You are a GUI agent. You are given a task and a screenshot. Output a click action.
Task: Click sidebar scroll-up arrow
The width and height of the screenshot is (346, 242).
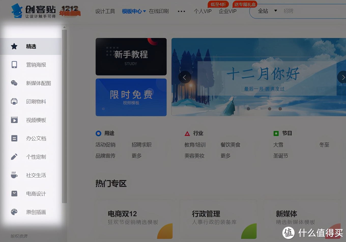point(64,27)
